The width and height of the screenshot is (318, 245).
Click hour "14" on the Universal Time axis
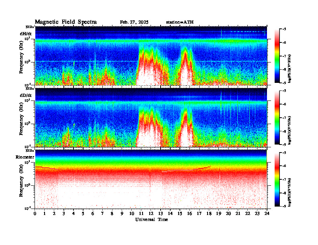[x=170, y=213]
